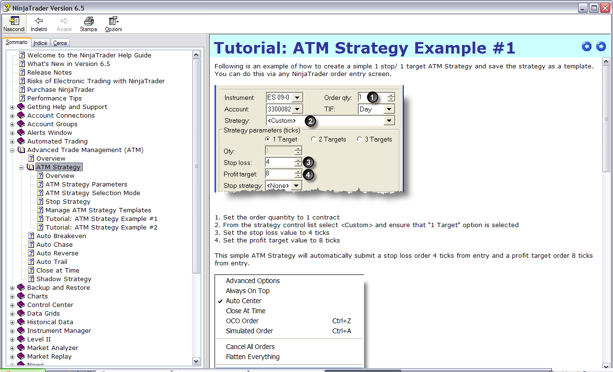Click the Nascondi toolbar button to hide the pane
Viewport: 613px width, 372px height.
coord(14,24)
